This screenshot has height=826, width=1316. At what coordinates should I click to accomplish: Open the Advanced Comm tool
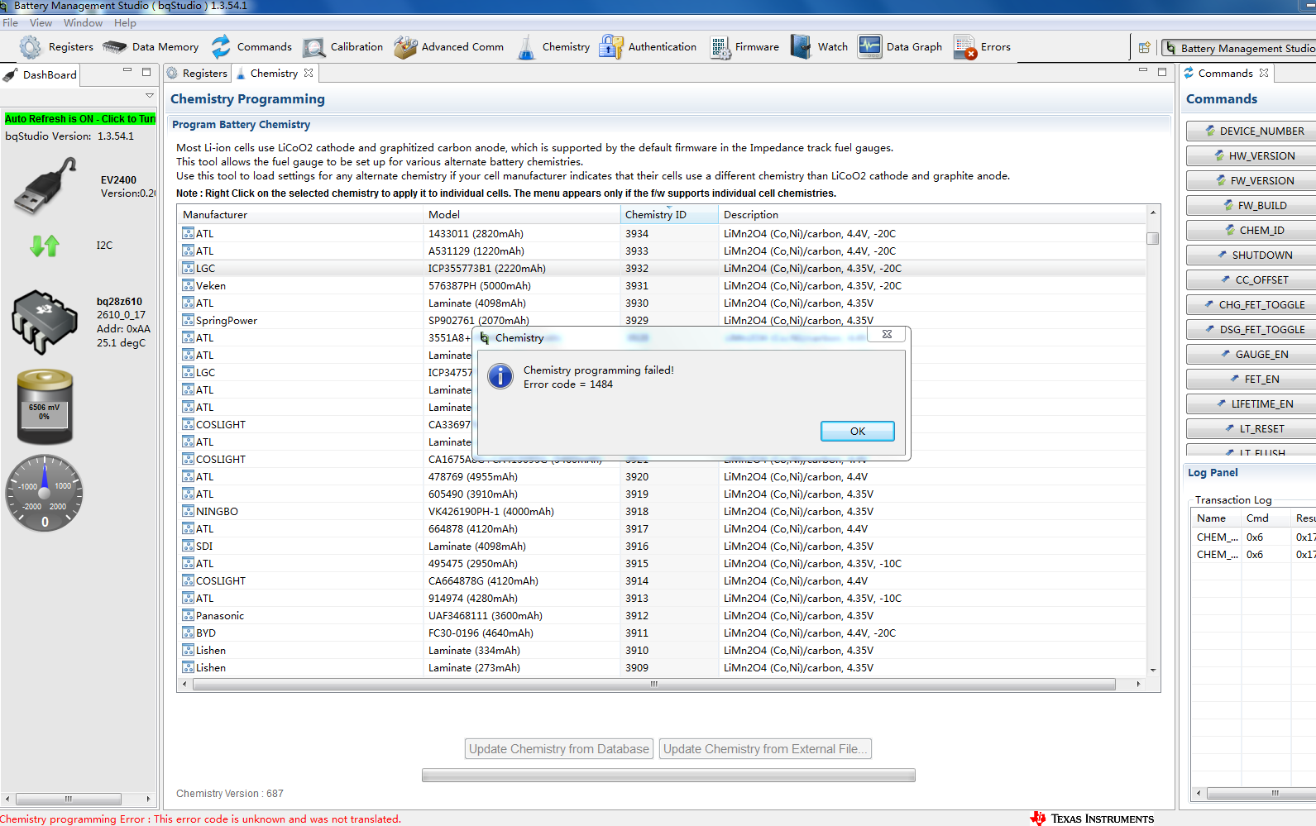(x=448, y=47)
